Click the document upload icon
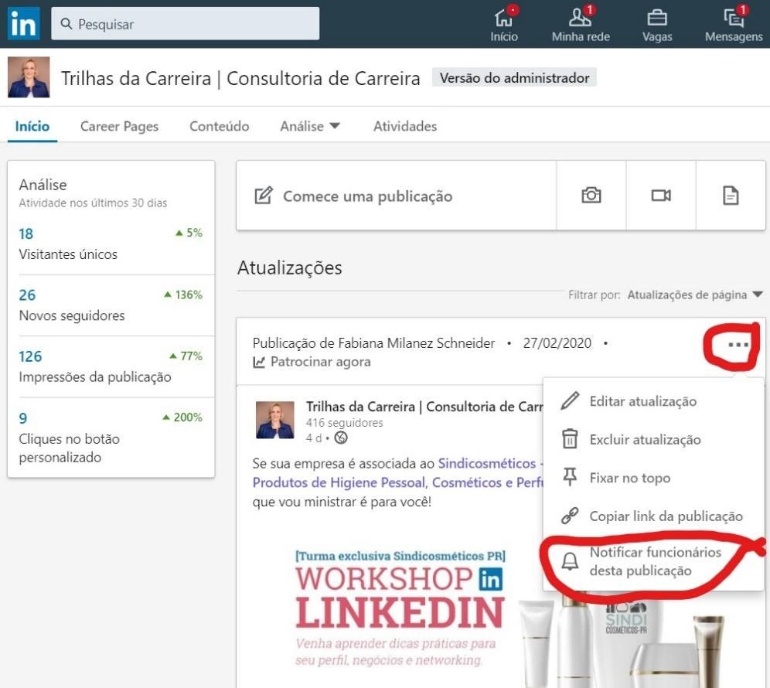 pos(731,196)
